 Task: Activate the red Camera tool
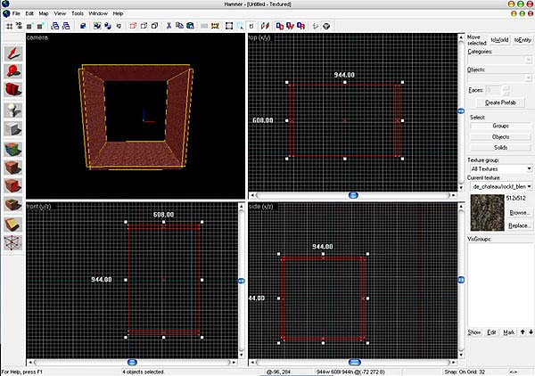point(12,90)
